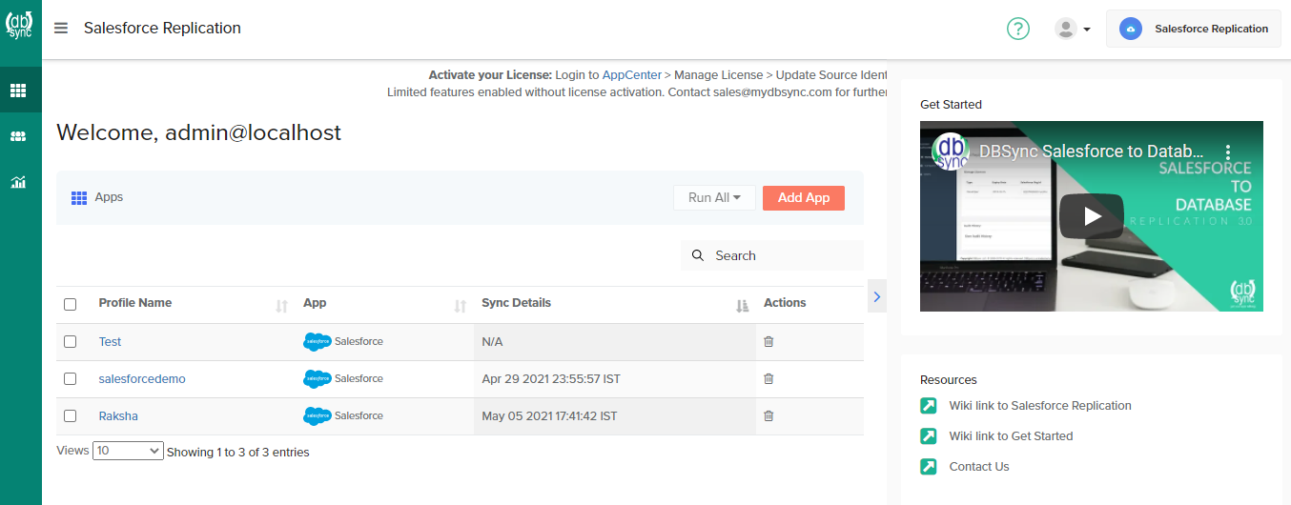Open the analytics chart sidebar icon
Viewport: 1291px width, 505px height.
[x=18, y=182]
